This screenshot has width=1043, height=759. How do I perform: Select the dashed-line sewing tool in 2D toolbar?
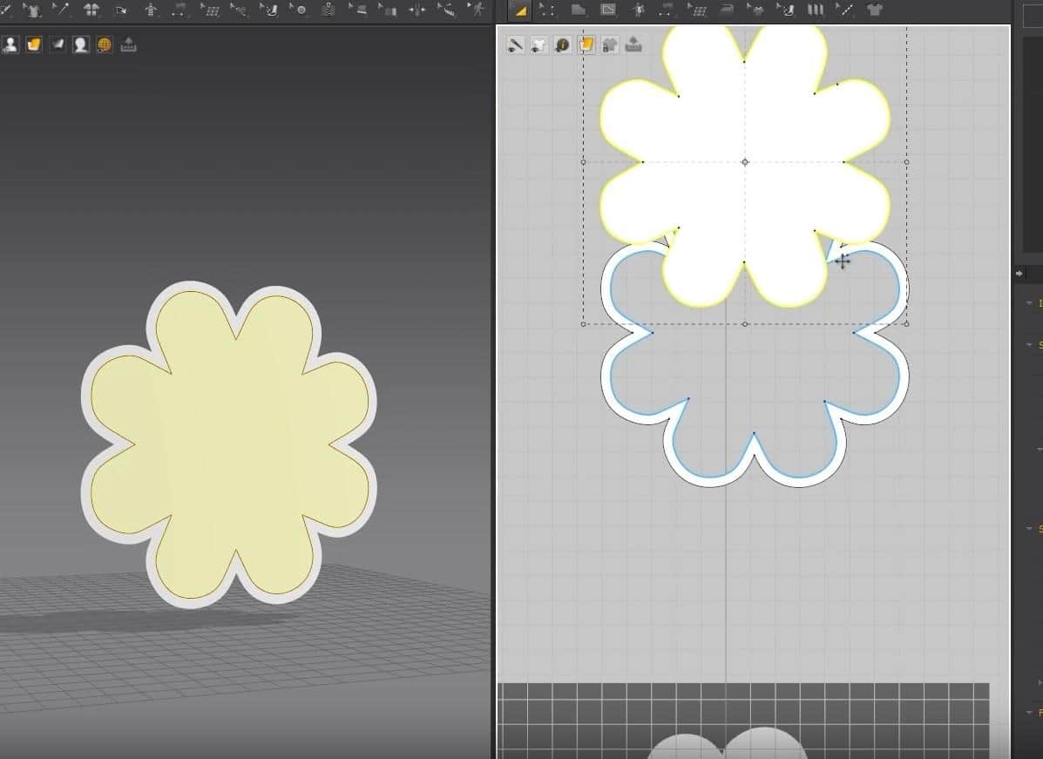[x=845, y=10]
